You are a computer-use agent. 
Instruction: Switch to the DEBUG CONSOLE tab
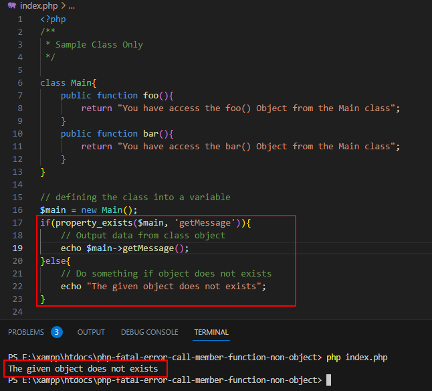[x=150, y=332]
